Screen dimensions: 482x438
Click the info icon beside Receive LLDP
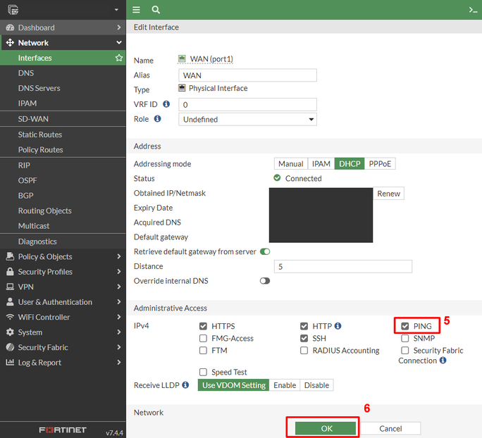pos(185,385)
